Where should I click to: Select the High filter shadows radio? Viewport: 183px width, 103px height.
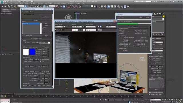[34, 59]
